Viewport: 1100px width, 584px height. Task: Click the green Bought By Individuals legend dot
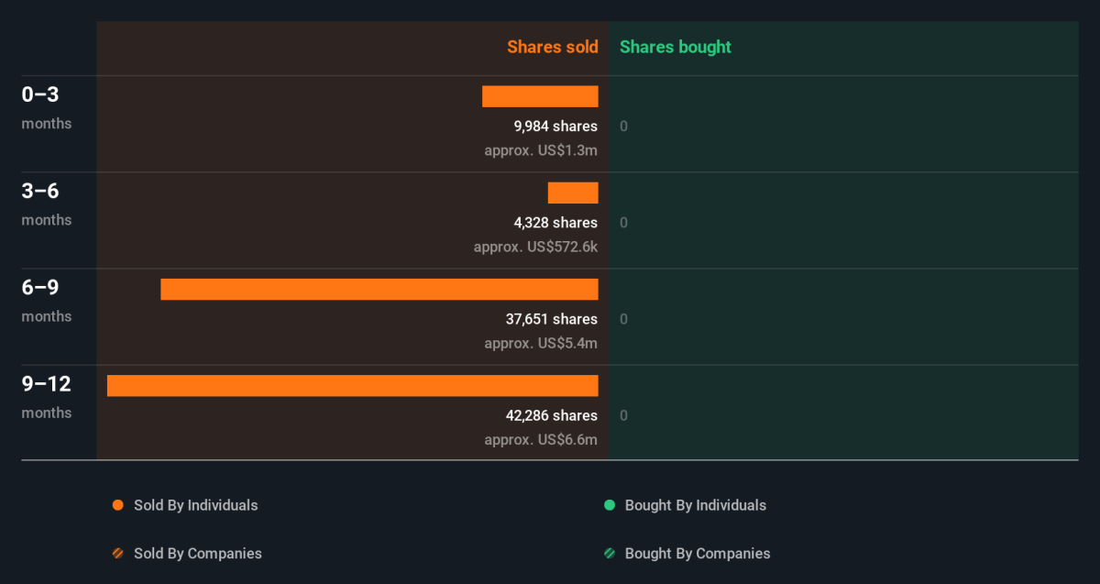coord(610,505)
